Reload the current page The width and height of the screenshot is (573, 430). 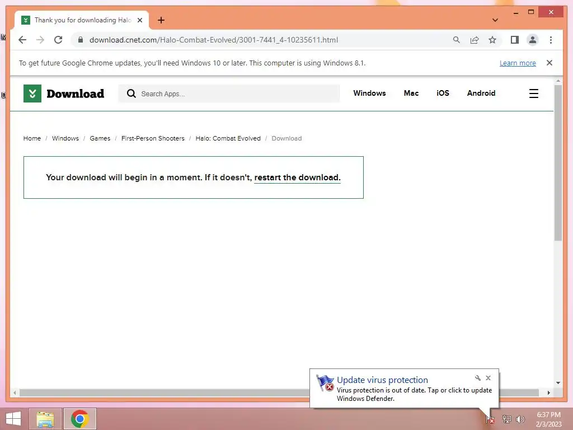[x=58, y=40]
